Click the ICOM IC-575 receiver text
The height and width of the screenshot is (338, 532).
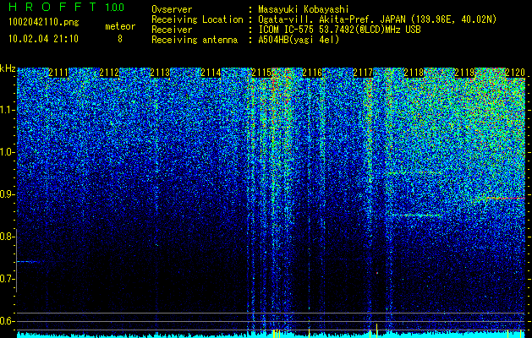coord(339,30)
